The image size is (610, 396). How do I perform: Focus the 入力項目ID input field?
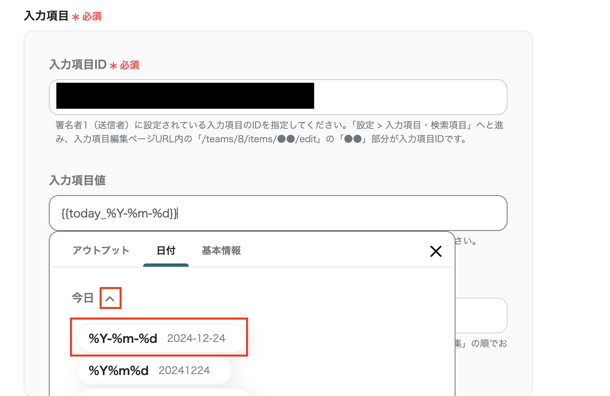click(278, 97)
